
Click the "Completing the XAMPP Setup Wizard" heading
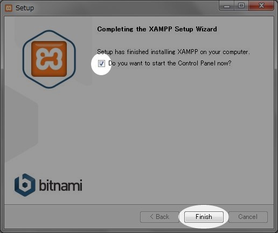pyautogui.click(x=157, y=29)
